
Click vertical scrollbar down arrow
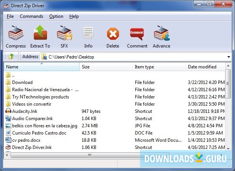[228, 149]
